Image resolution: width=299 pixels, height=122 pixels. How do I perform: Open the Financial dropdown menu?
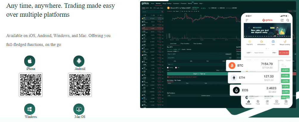tap(184, 4)
